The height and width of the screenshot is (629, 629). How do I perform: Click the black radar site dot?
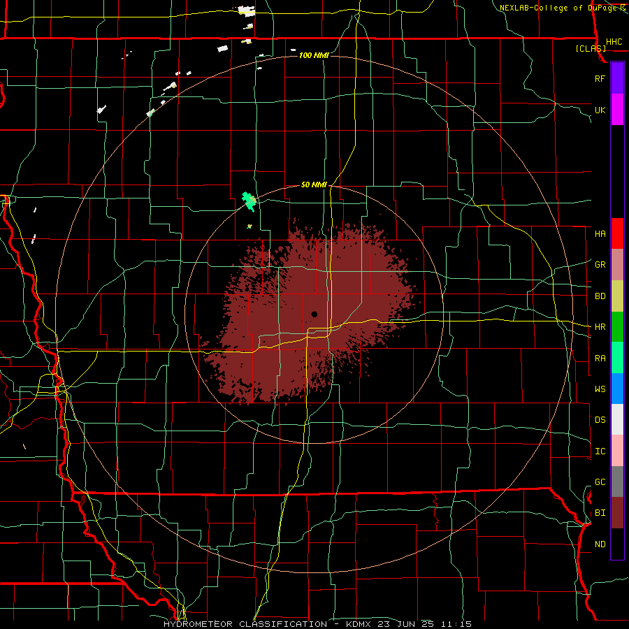pyautogui.click(x=314, y=314)
